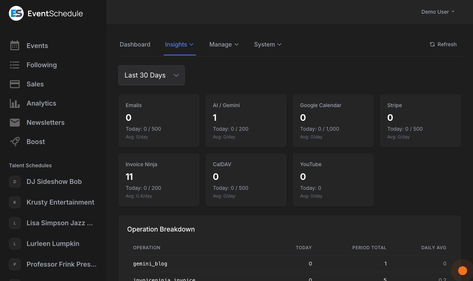Select the Manage tab label
The width and height of the screenshot is (473, 281).
221,44
